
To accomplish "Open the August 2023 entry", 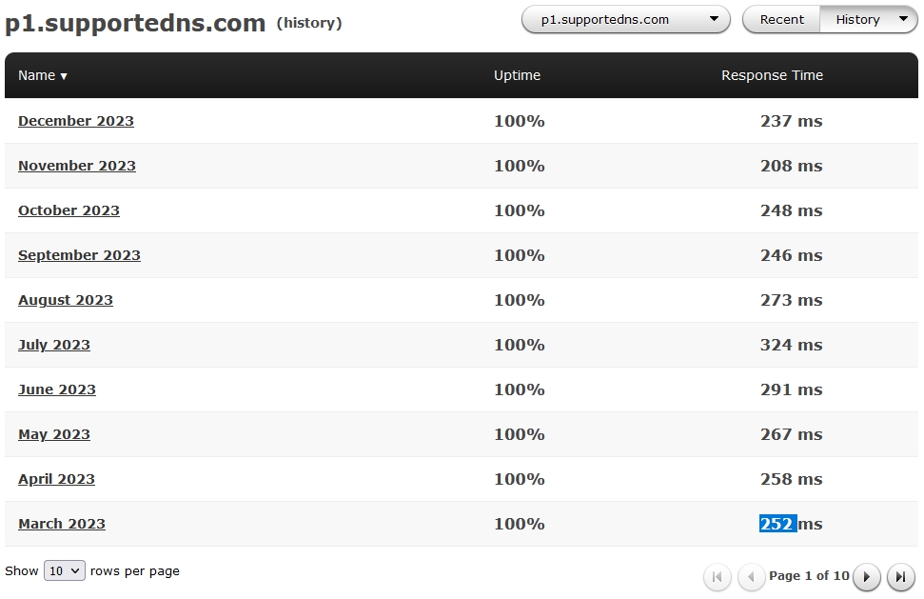I will pyautogui.click(x=66, y=300).
